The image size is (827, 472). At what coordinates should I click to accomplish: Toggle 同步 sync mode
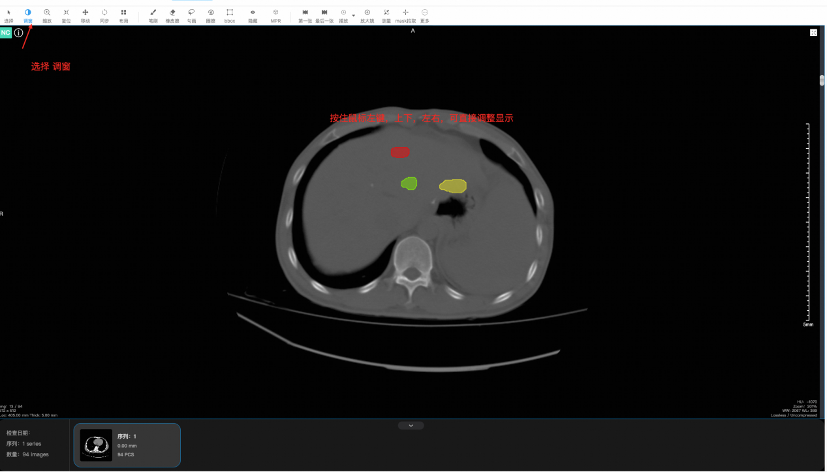pyautogui.click(x=104, y=16)
